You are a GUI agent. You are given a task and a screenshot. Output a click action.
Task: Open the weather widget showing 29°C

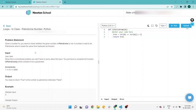click(9, 107)
